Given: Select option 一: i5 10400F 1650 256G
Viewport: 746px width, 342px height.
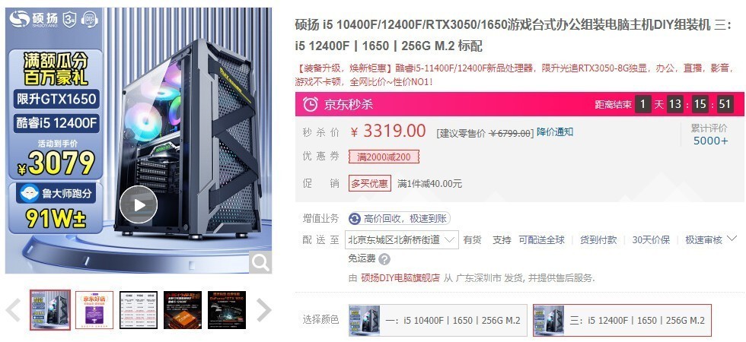Looking at the screenshot, I should 438,320.
